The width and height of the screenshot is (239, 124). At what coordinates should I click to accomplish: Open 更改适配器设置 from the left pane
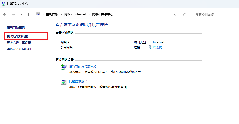coord(17,36)
